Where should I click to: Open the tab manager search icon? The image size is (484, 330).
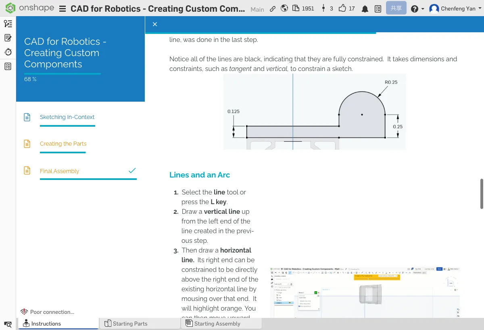click(x=8, y=324)
